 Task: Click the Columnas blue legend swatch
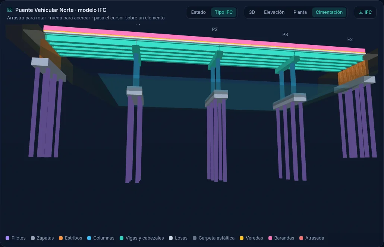click(x=89, y=238)
